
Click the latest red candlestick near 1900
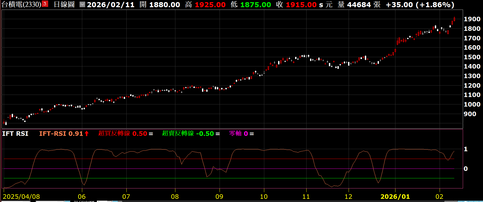point(454,19)
